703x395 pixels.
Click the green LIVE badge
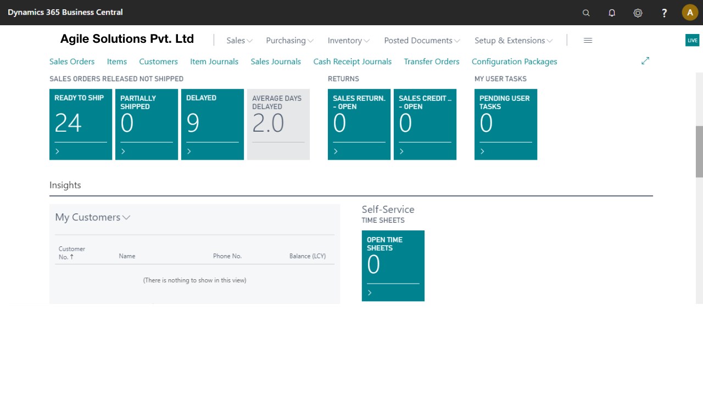[x=692, y=40]
